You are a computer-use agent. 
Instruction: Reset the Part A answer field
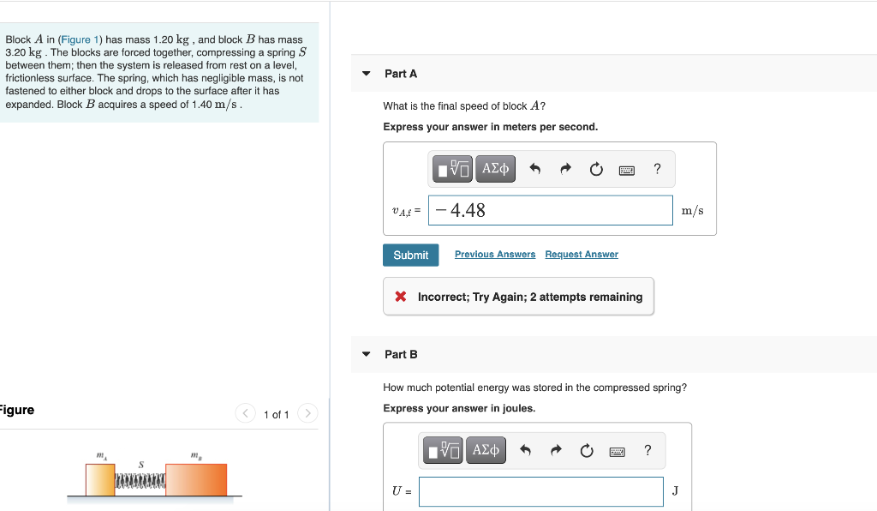tap(596, 169)
